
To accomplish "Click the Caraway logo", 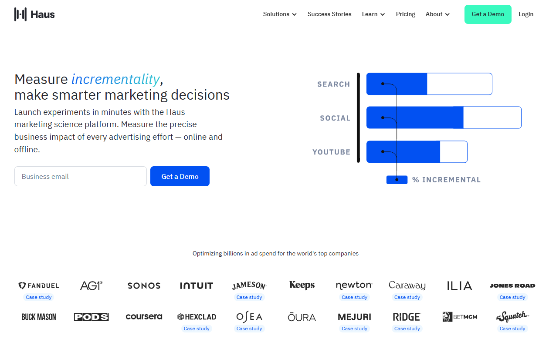I will pyautogui.click(x=407, y=286).
